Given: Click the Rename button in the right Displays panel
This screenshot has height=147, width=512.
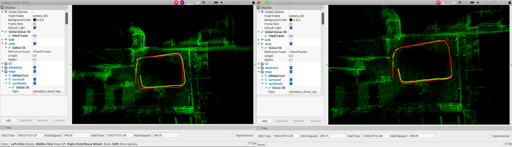Looking at the screenshot, I should [315, 121].
